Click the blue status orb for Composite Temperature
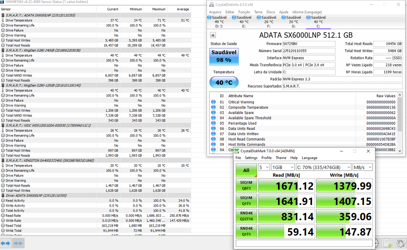Screen dimensions: 407x250 pyautogui.click(x=213, y=108)
